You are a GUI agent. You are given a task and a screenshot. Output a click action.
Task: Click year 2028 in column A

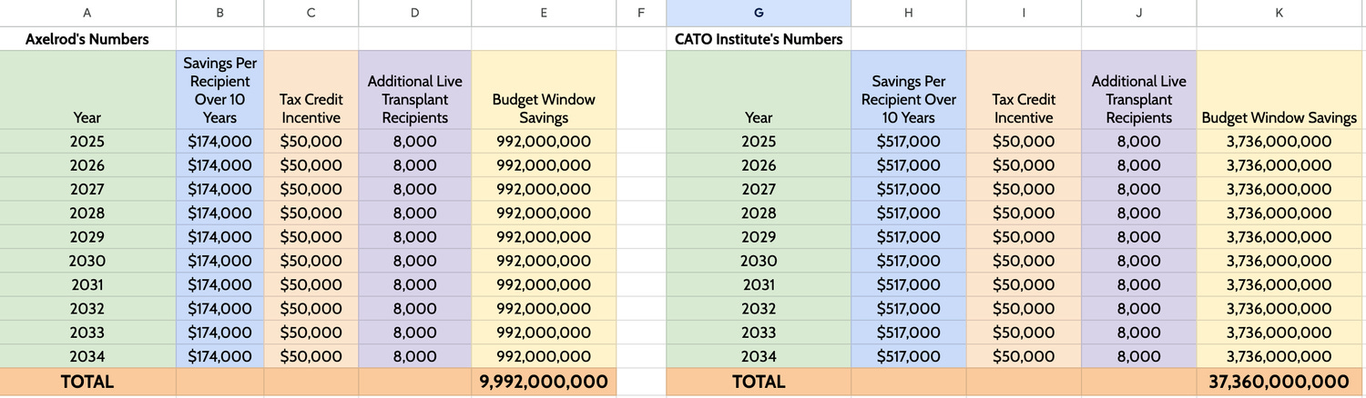coord(87,213)
